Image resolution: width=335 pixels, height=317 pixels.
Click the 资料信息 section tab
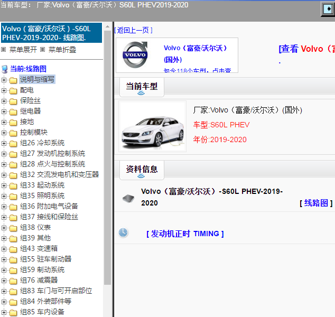tap(142, 170)
